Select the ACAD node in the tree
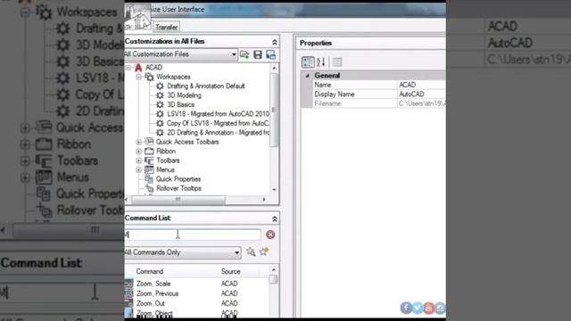The width and height of the screenshot is (571, 321). (153, 68)
